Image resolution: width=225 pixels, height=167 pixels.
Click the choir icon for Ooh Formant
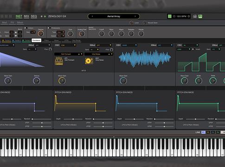pos(59,61)
